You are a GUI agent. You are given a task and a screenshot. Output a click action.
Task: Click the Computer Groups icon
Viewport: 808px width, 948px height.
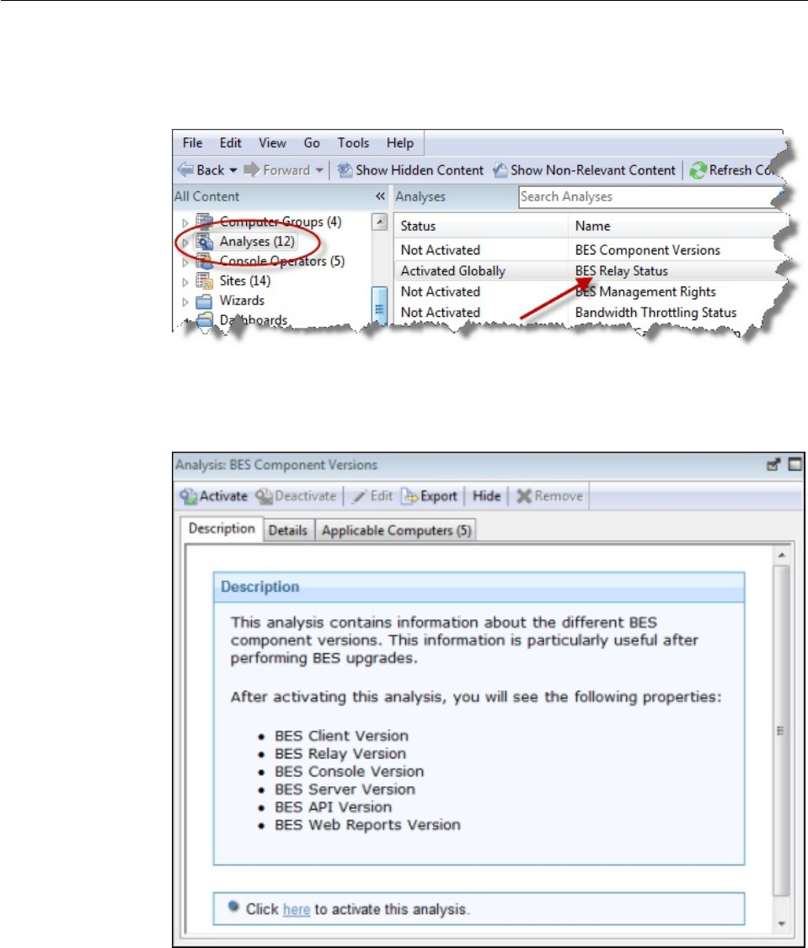pos(204,222)
